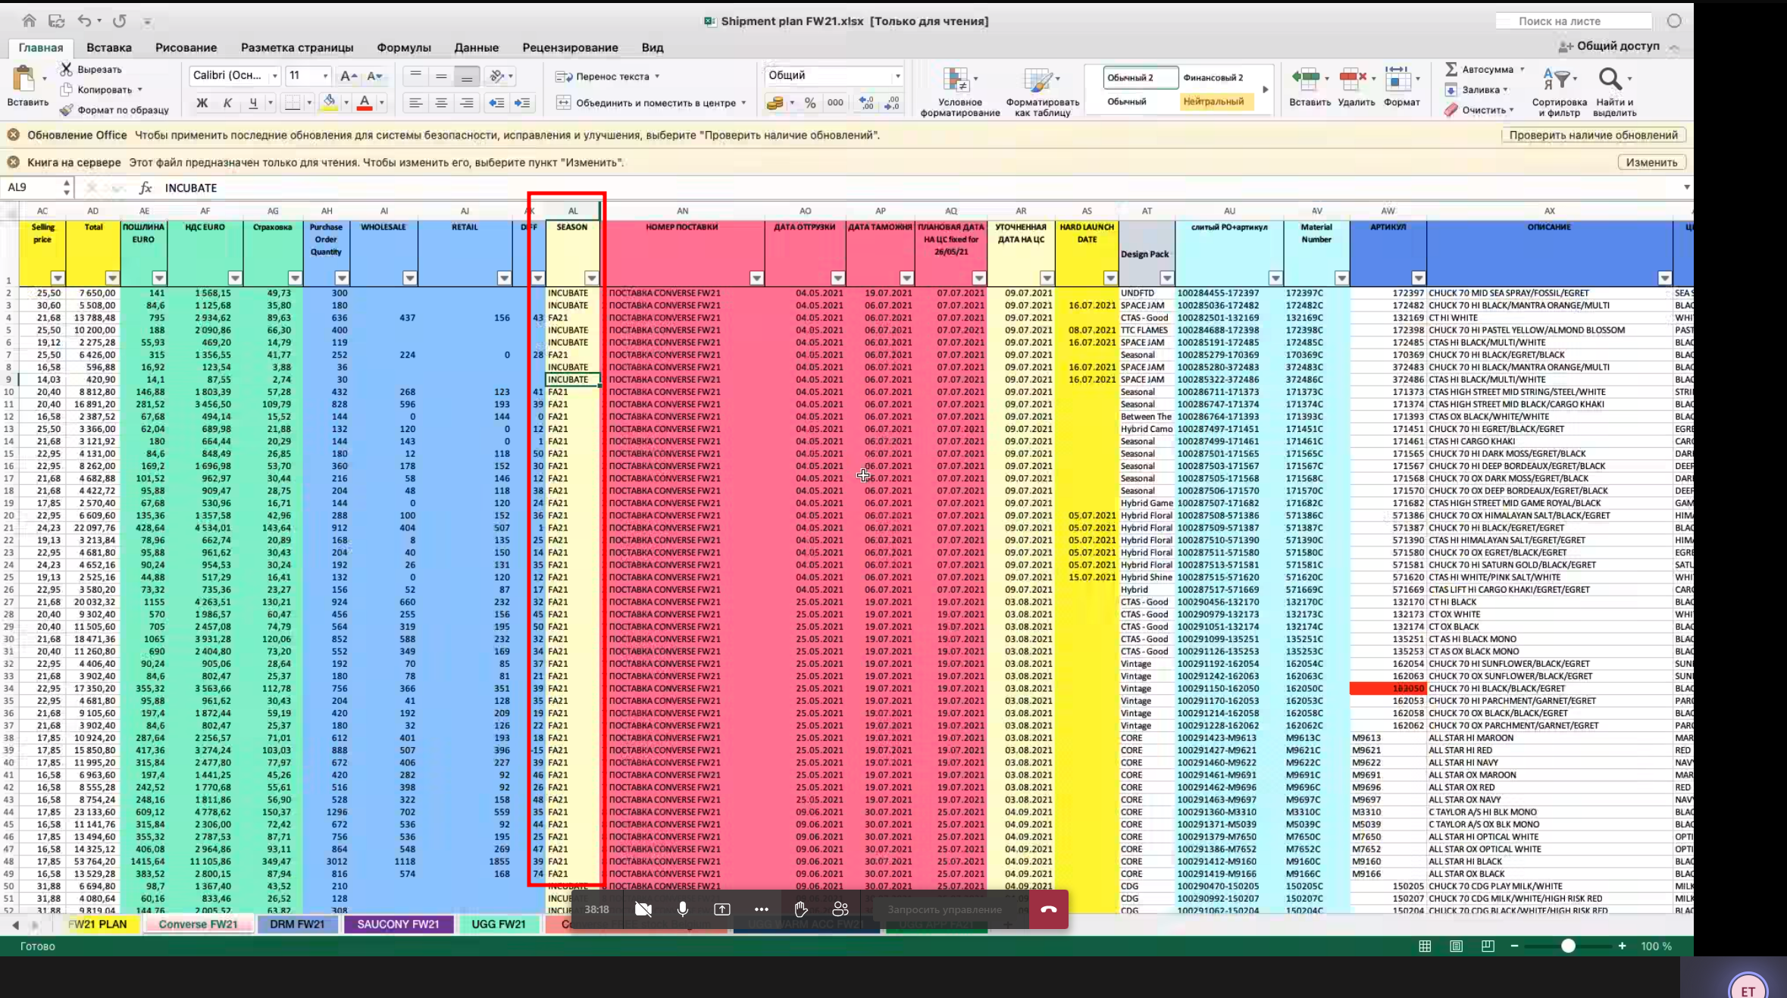Click the Поиск на листе search field
Viewport: 1787px width, 998px height.
tap(1574, 21)
